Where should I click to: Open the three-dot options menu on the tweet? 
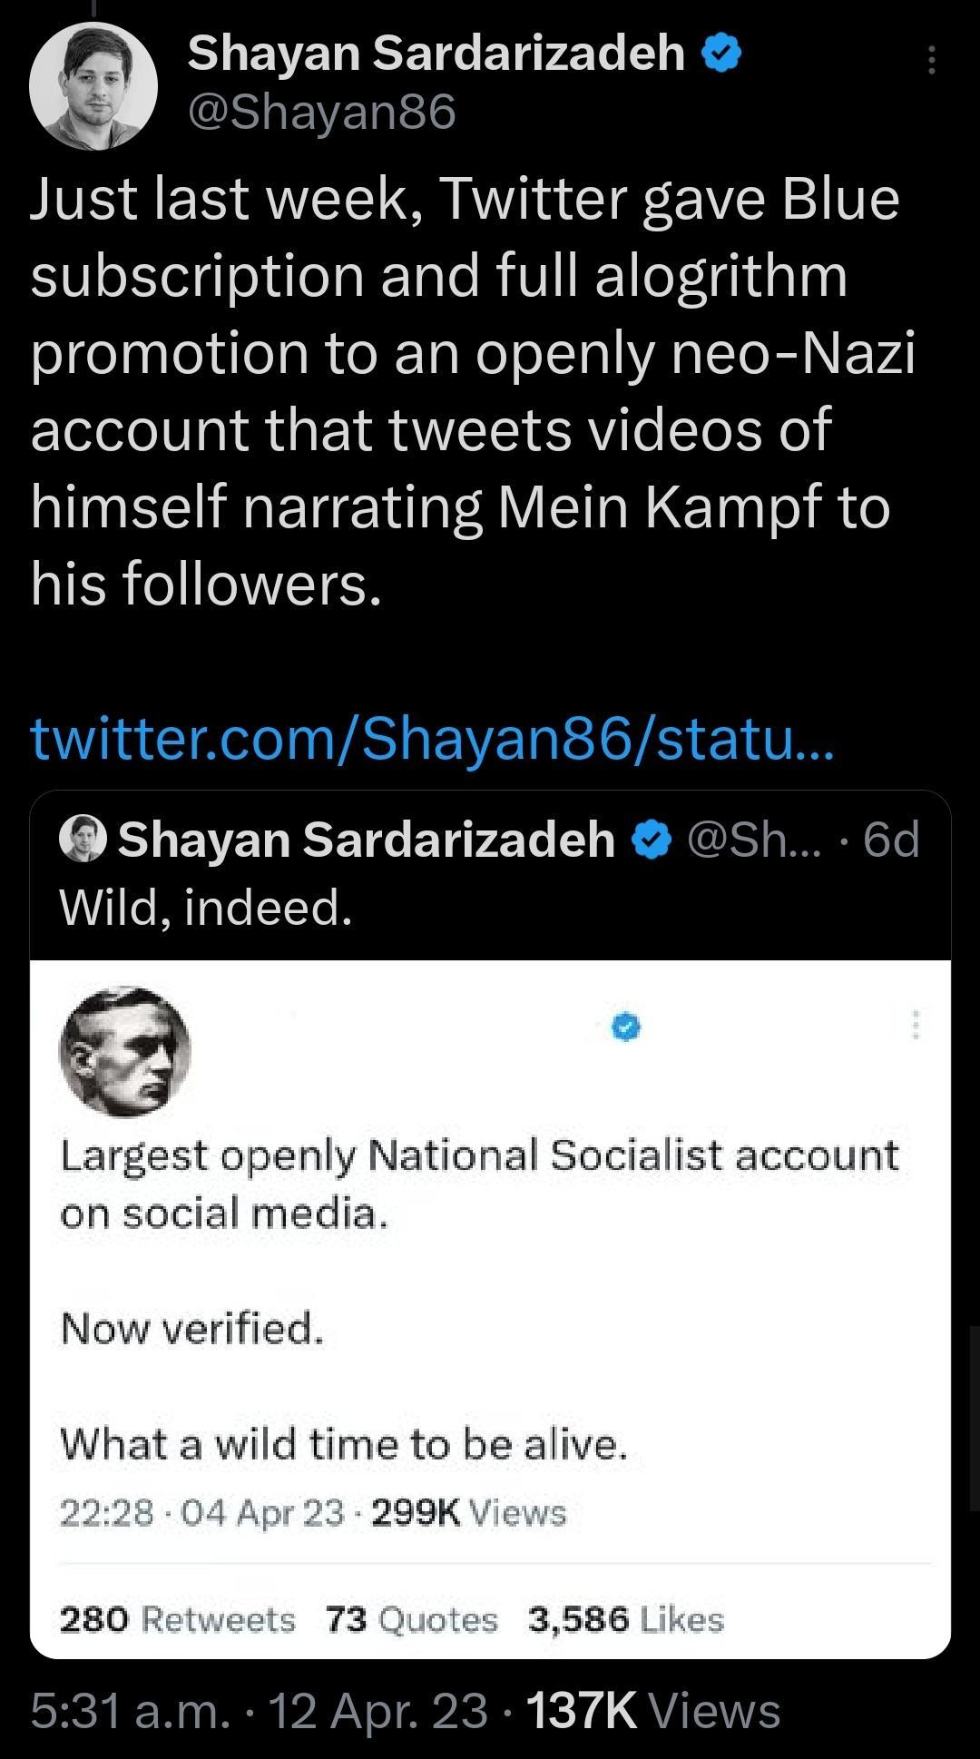click(x=934, y=59)
